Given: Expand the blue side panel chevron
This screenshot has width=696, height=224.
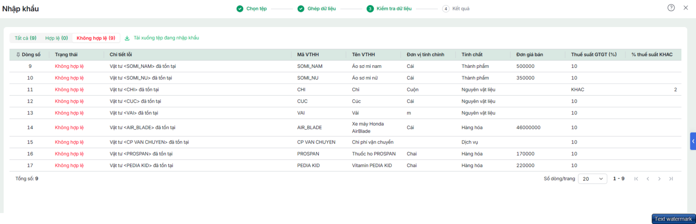Looking at the screenshot, I should 693,141.
